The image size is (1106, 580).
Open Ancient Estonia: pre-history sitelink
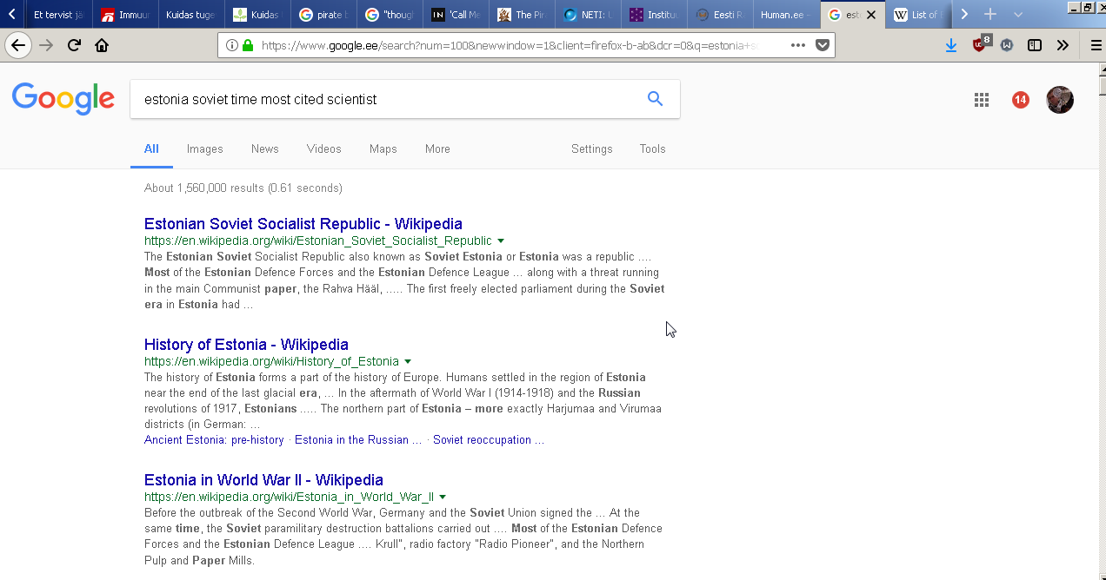[214, 440]
